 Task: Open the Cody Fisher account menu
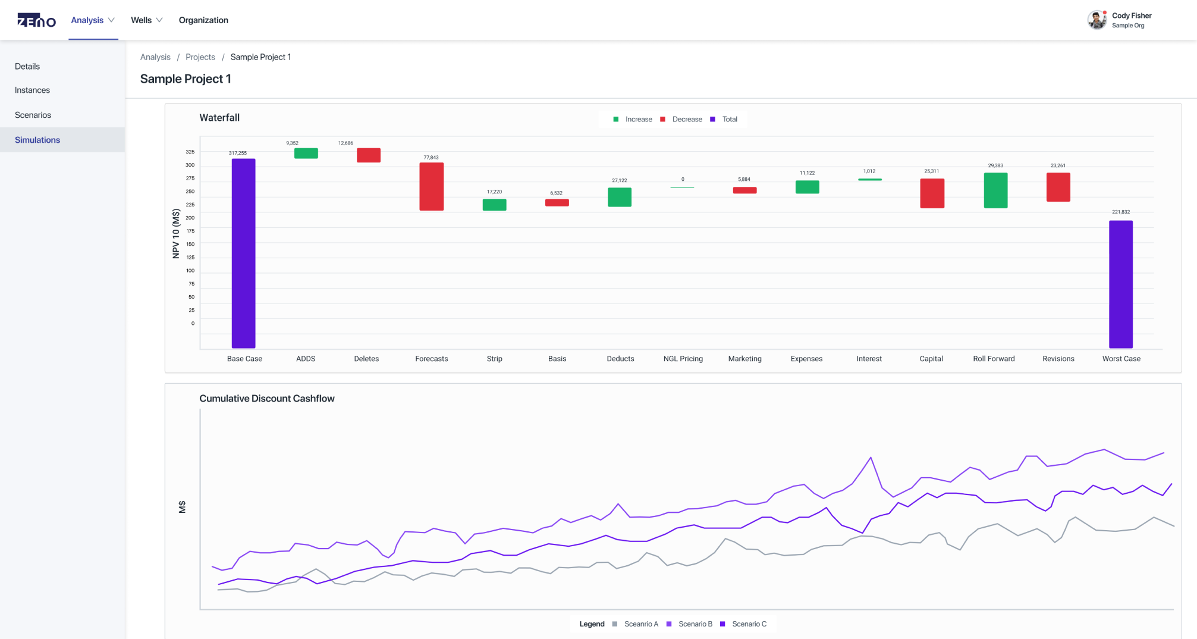(x=1132, y=16)
